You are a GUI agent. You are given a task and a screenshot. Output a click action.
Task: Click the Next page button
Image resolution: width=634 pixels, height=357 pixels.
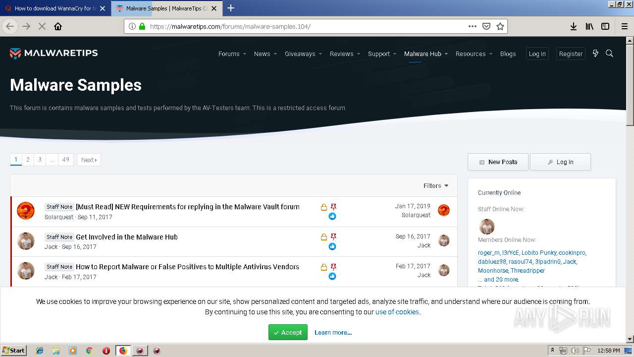(x=89, y=160)
